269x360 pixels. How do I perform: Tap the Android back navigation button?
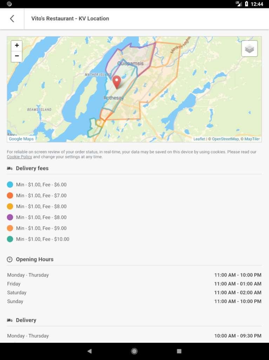tap(89, 351)
